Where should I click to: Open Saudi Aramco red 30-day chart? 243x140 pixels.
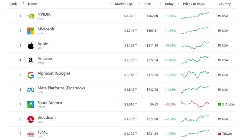point(195,104)
